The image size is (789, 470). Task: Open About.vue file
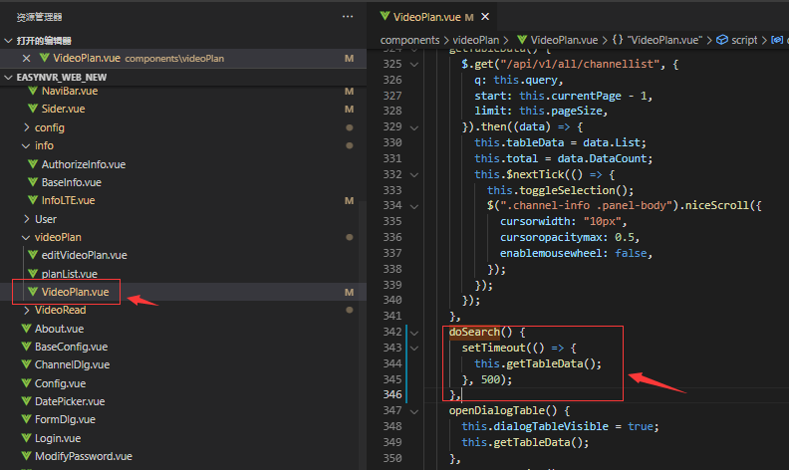click(x=59, y=329)
